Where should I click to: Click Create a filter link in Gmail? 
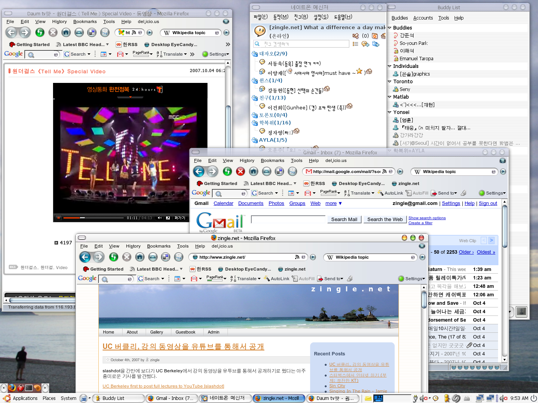[420, 223]
